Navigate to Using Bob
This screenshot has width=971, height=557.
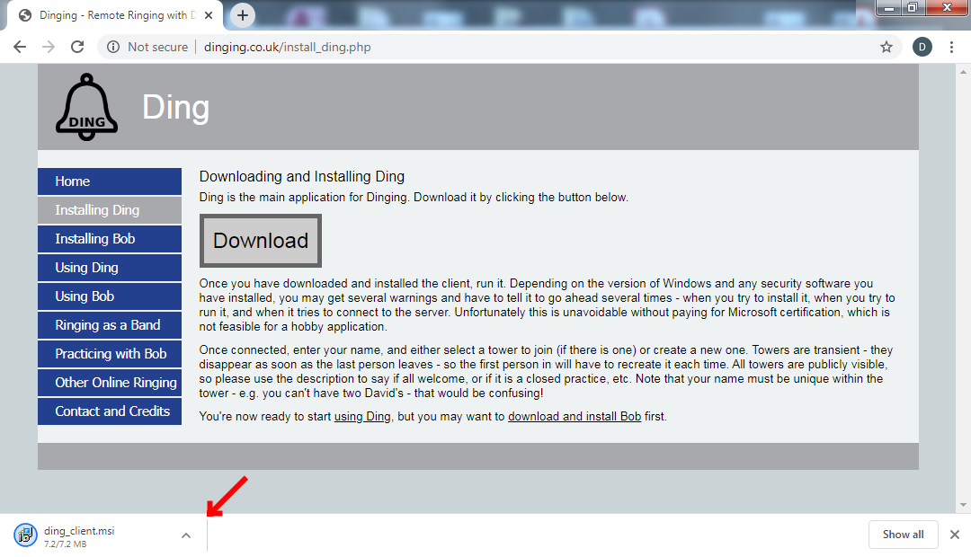pos(110,296)
